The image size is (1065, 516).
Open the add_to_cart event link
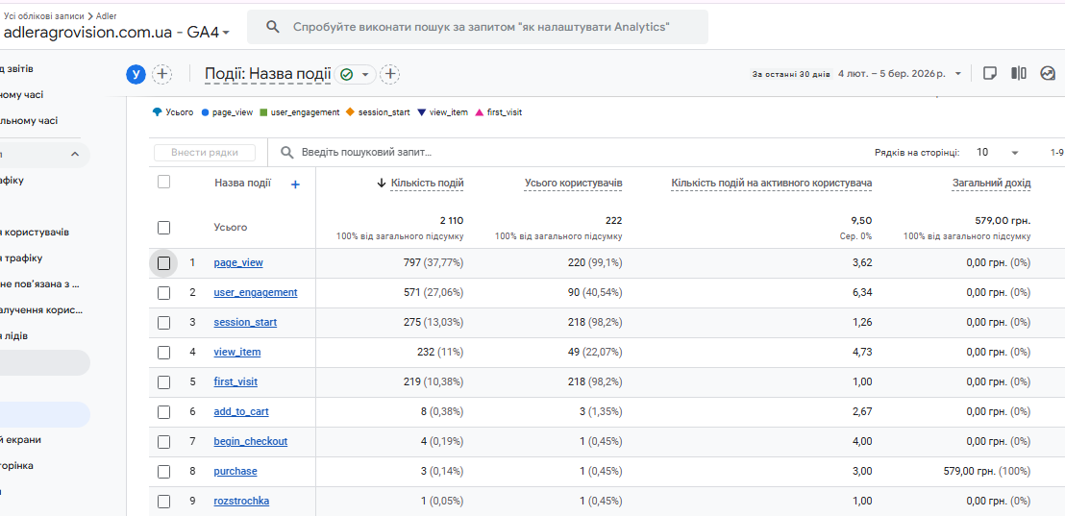coord(241,412)
